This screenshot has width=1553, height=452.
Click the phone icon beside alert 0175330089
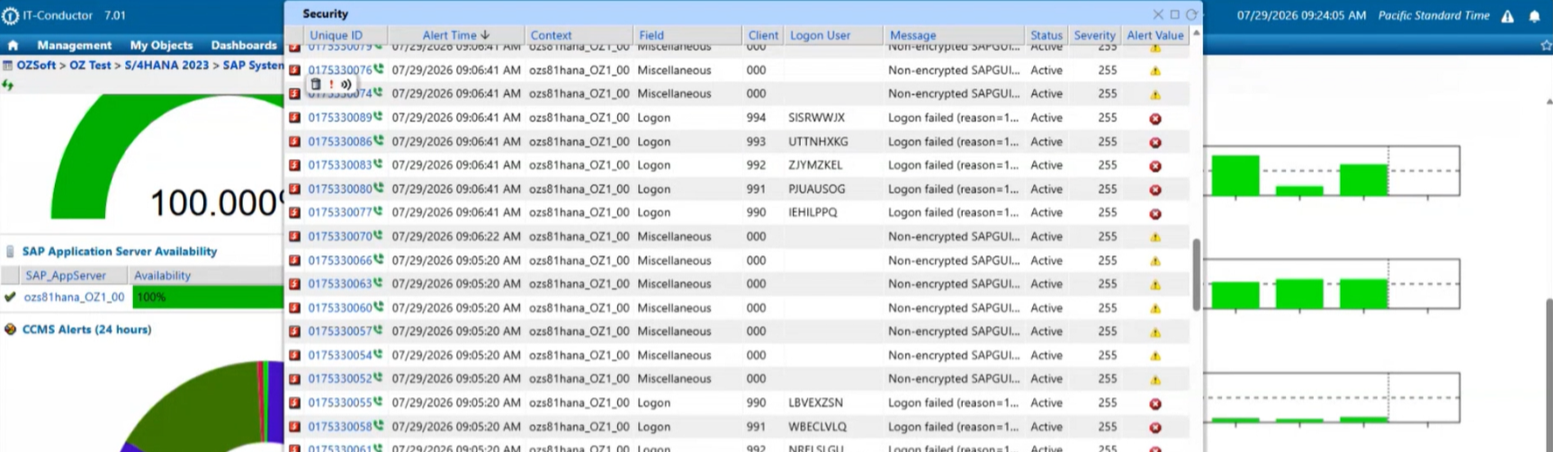(x=378, y=117)
